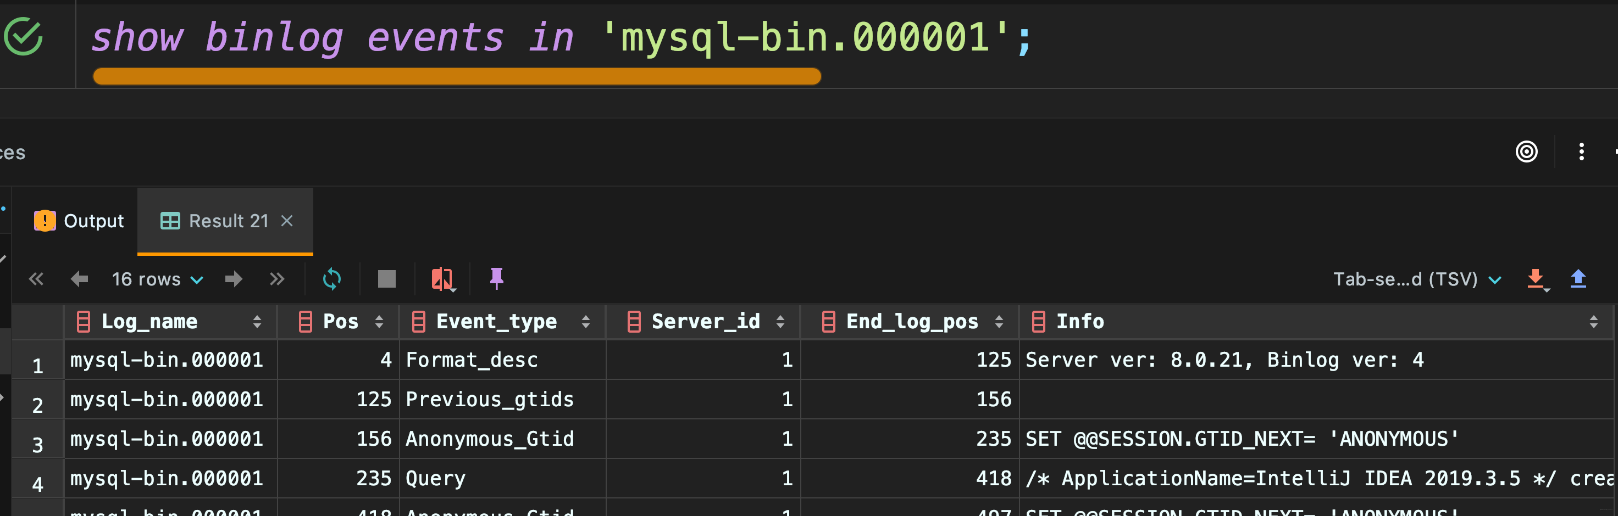Click the Log_name column type icon
Screen dimensions: 1618x516
(84, 321)
